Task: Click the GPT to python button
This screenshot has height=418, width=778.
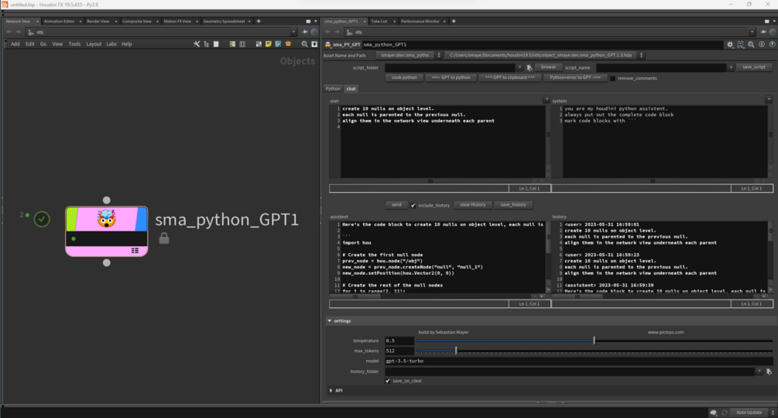Action: pos(451,78)
